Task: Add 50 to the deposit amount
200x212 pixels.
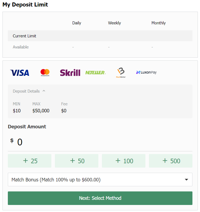Action: (x=76, y=161)
